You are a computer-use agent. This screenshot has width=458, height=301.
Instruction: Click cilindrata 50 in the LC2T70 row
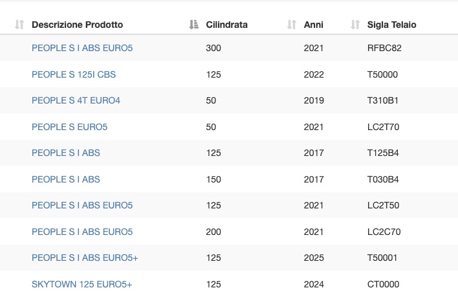tap(211, 127)
